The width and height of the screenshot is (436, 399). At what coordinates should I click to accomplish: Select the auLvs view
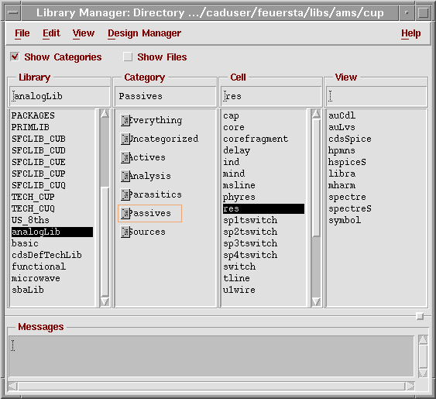pyautogui.click(x=342, y=127)
